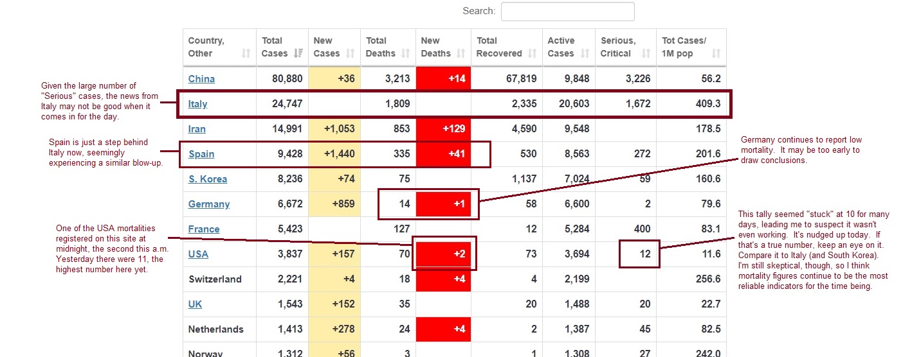Open the Italy country link
903x357 pixels.
(197, 104)
